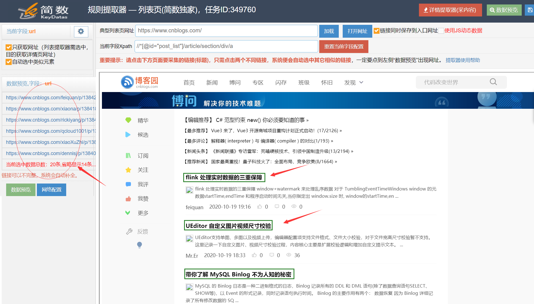Click 重置当前字段配置 button
The image size is (534, 304).
tap(344, 47)
